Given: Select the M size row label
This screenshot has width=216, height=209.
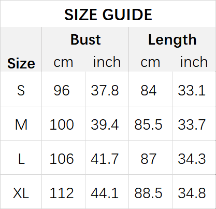Looking at the screenshot, I should [x=21, y=124].
